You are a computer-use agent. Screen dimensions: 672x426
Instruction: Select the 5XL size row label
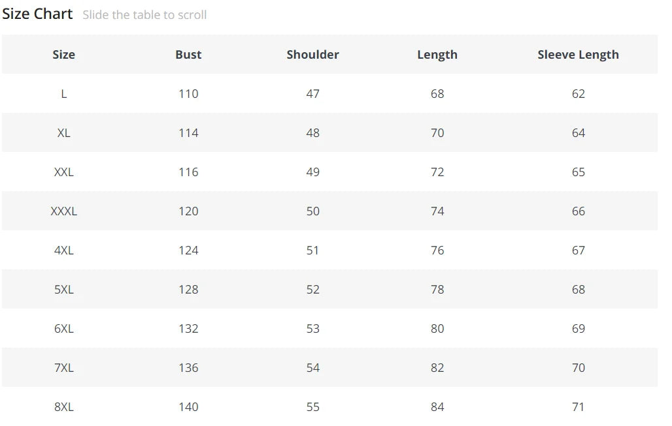(63, 290)
